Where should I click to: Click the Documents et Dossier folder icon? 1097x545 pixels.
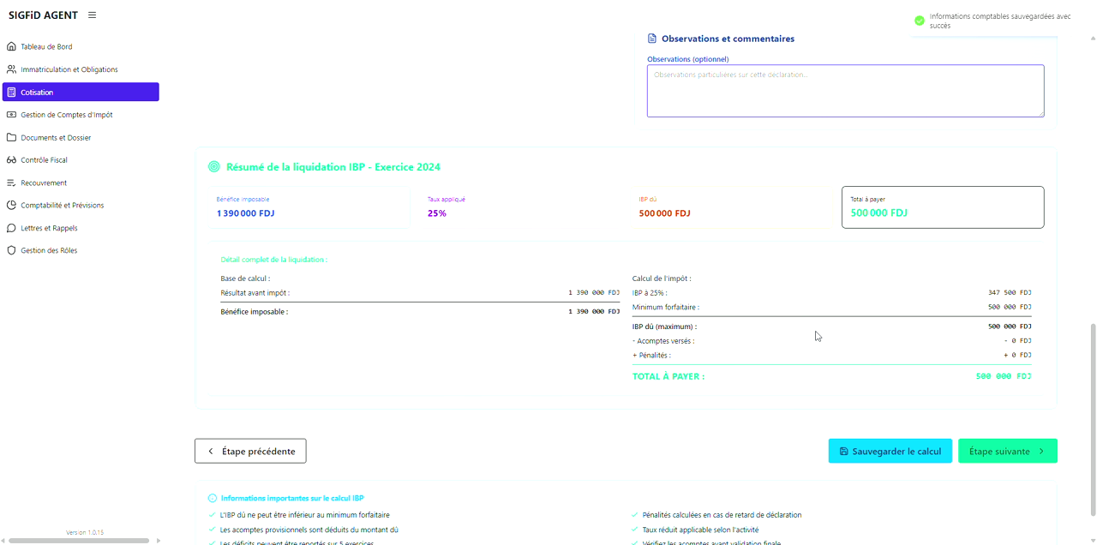[x=11, y=137]
